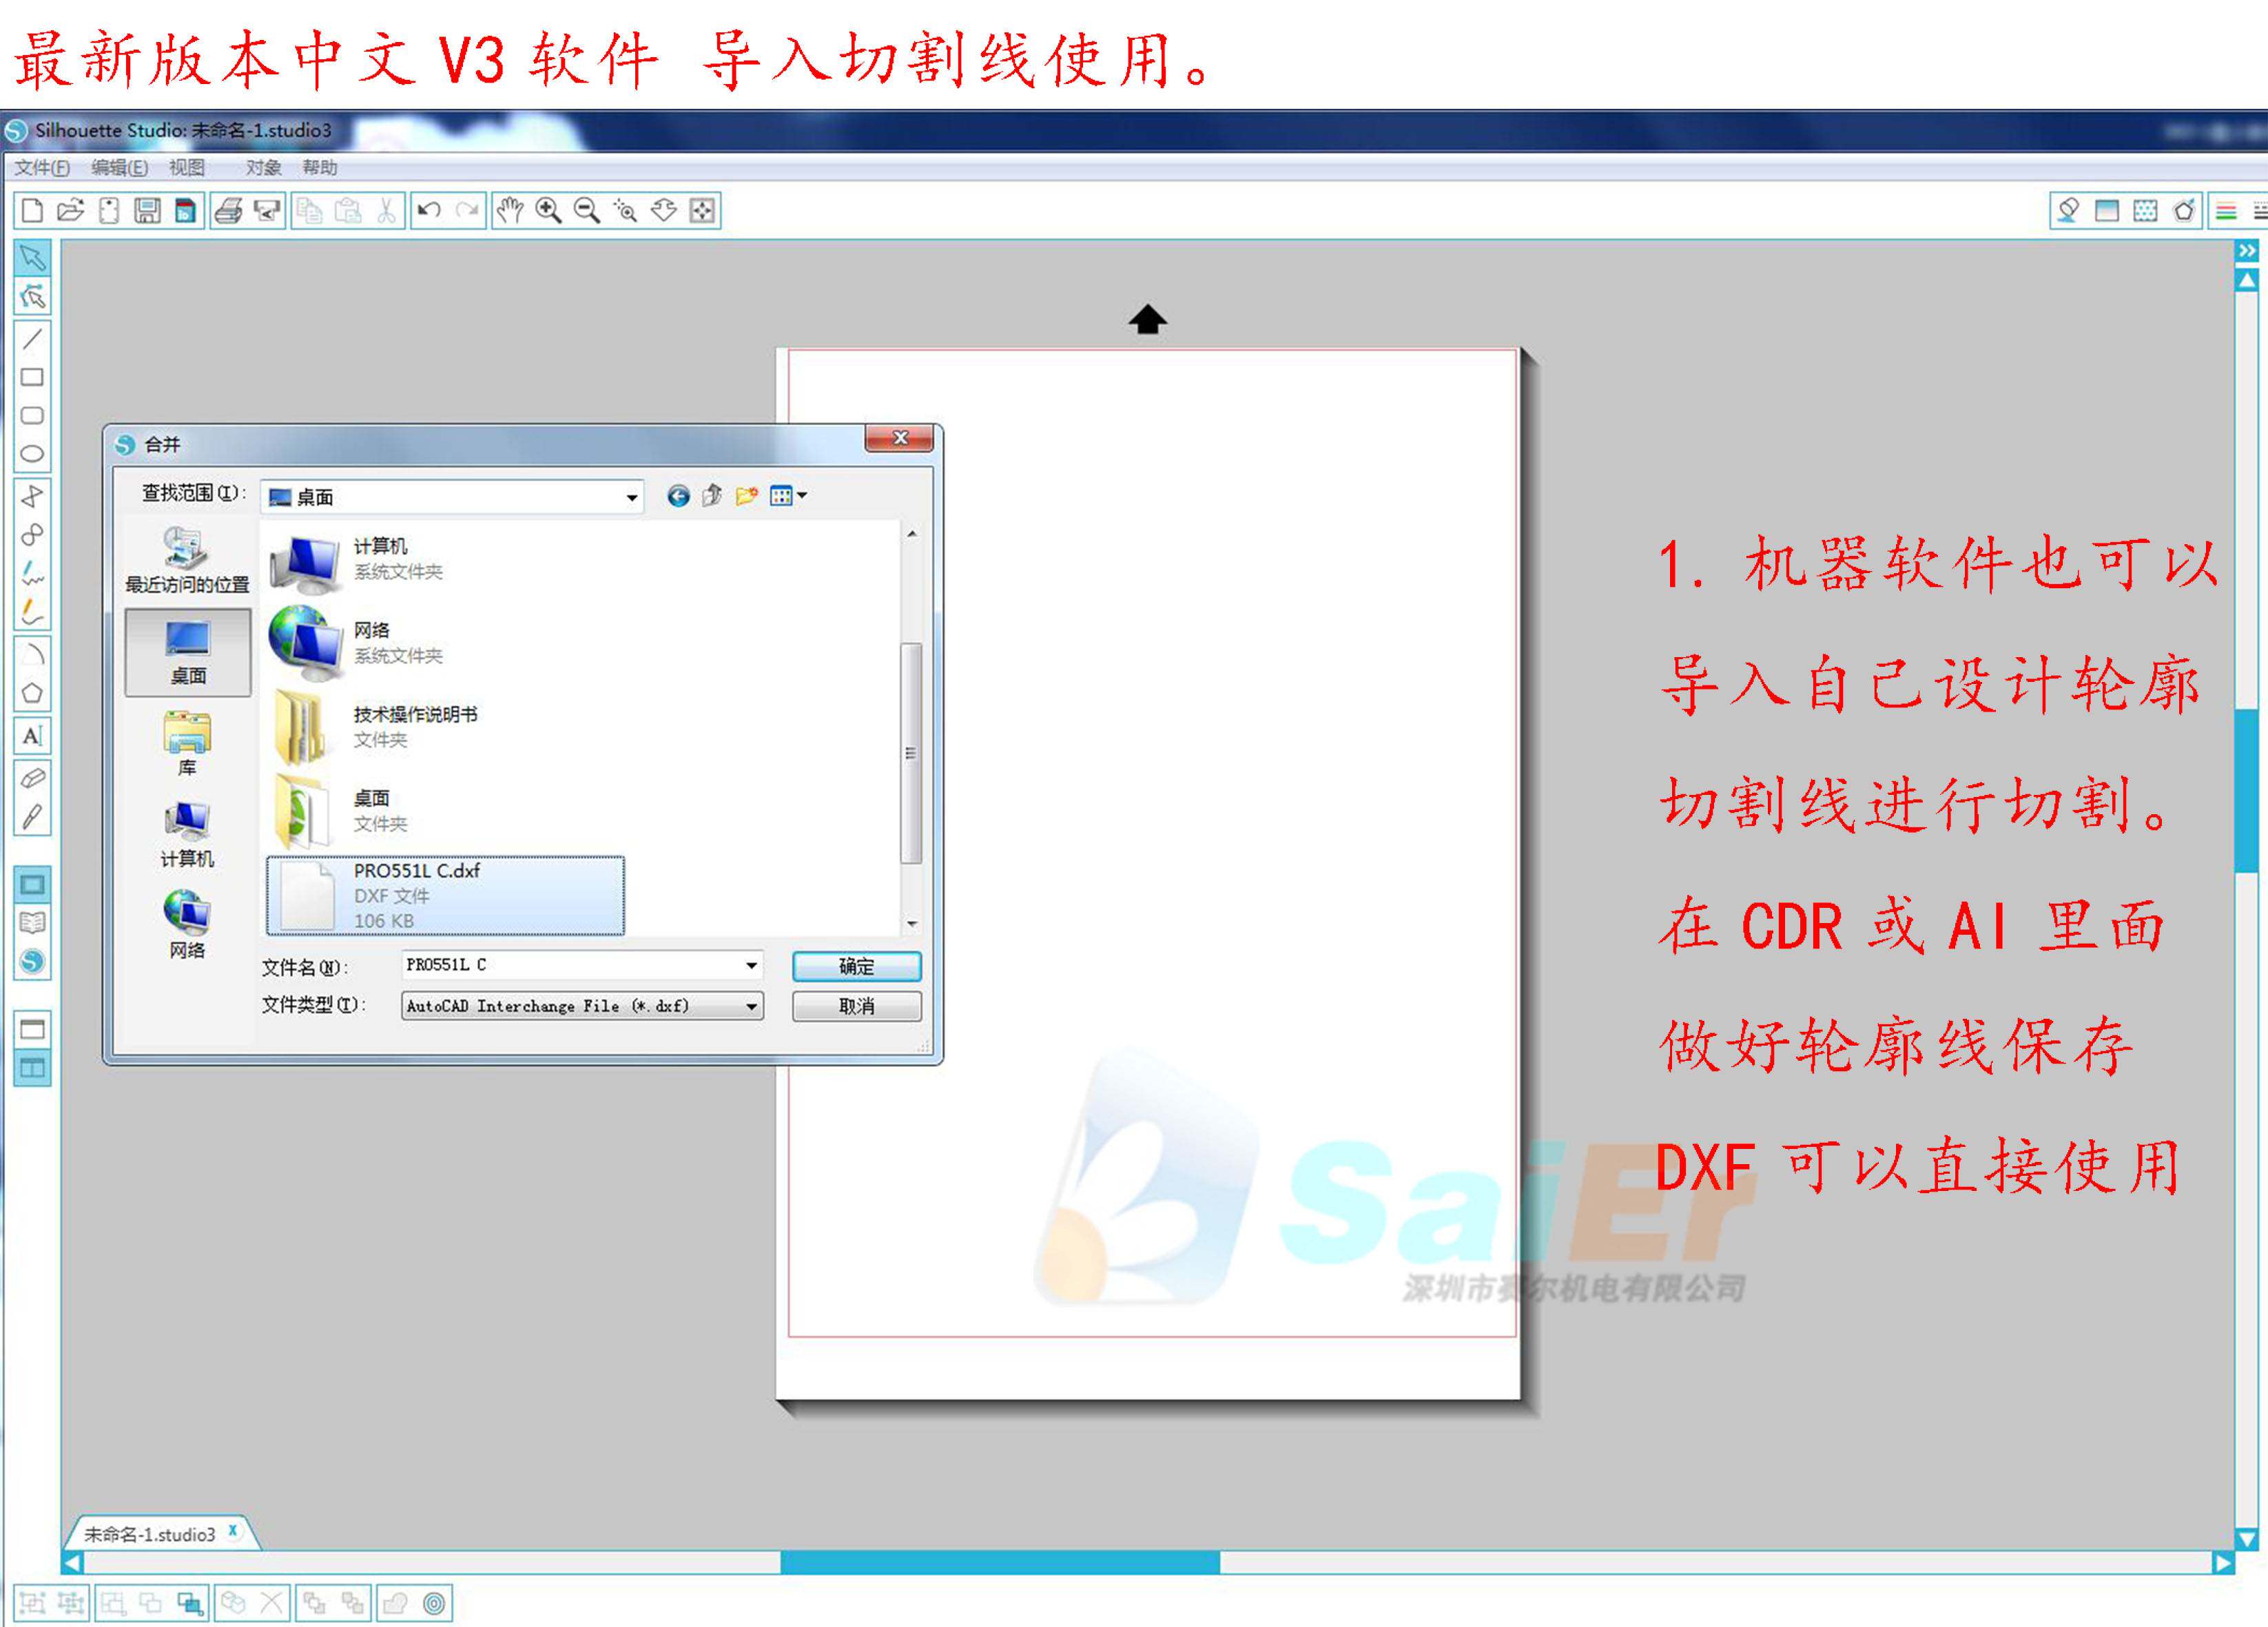2268x1627 pixels.
Task: Select the Ellipse drawing tool
Action: click(32, 454)
